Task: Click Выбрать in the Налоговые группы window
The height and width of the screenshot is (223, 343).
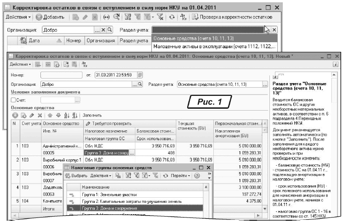Action: [x=76, y=176]
